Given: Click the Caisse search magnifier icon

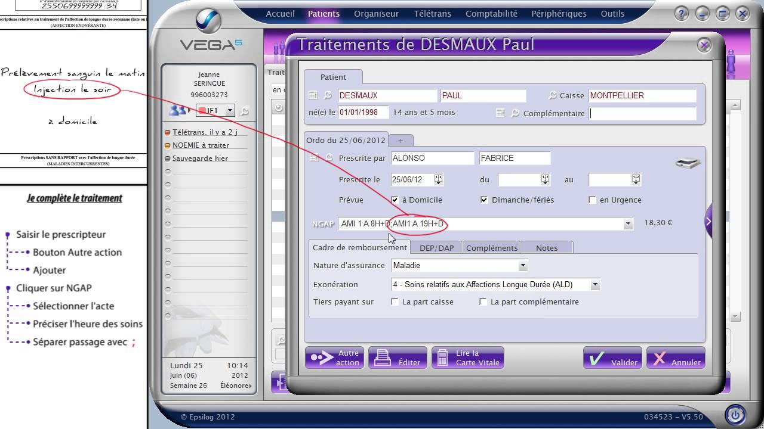Looking at the screenshot, I should pyautogui.click(x=552, y=95).
